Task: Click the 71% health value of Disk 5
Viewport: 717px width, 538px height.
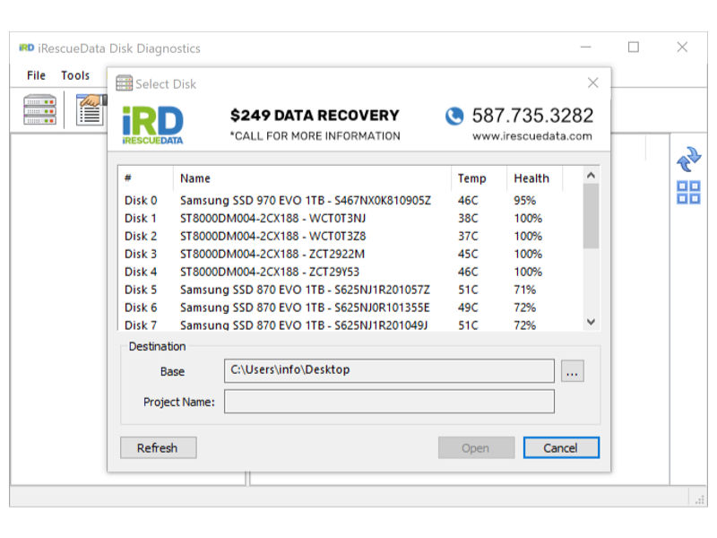Action: [x=524, y=290]
